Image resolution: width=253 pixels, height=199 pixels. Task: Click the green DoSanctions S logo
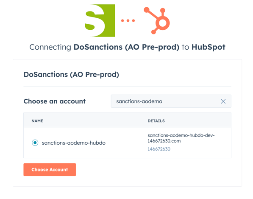pos(100,20)
